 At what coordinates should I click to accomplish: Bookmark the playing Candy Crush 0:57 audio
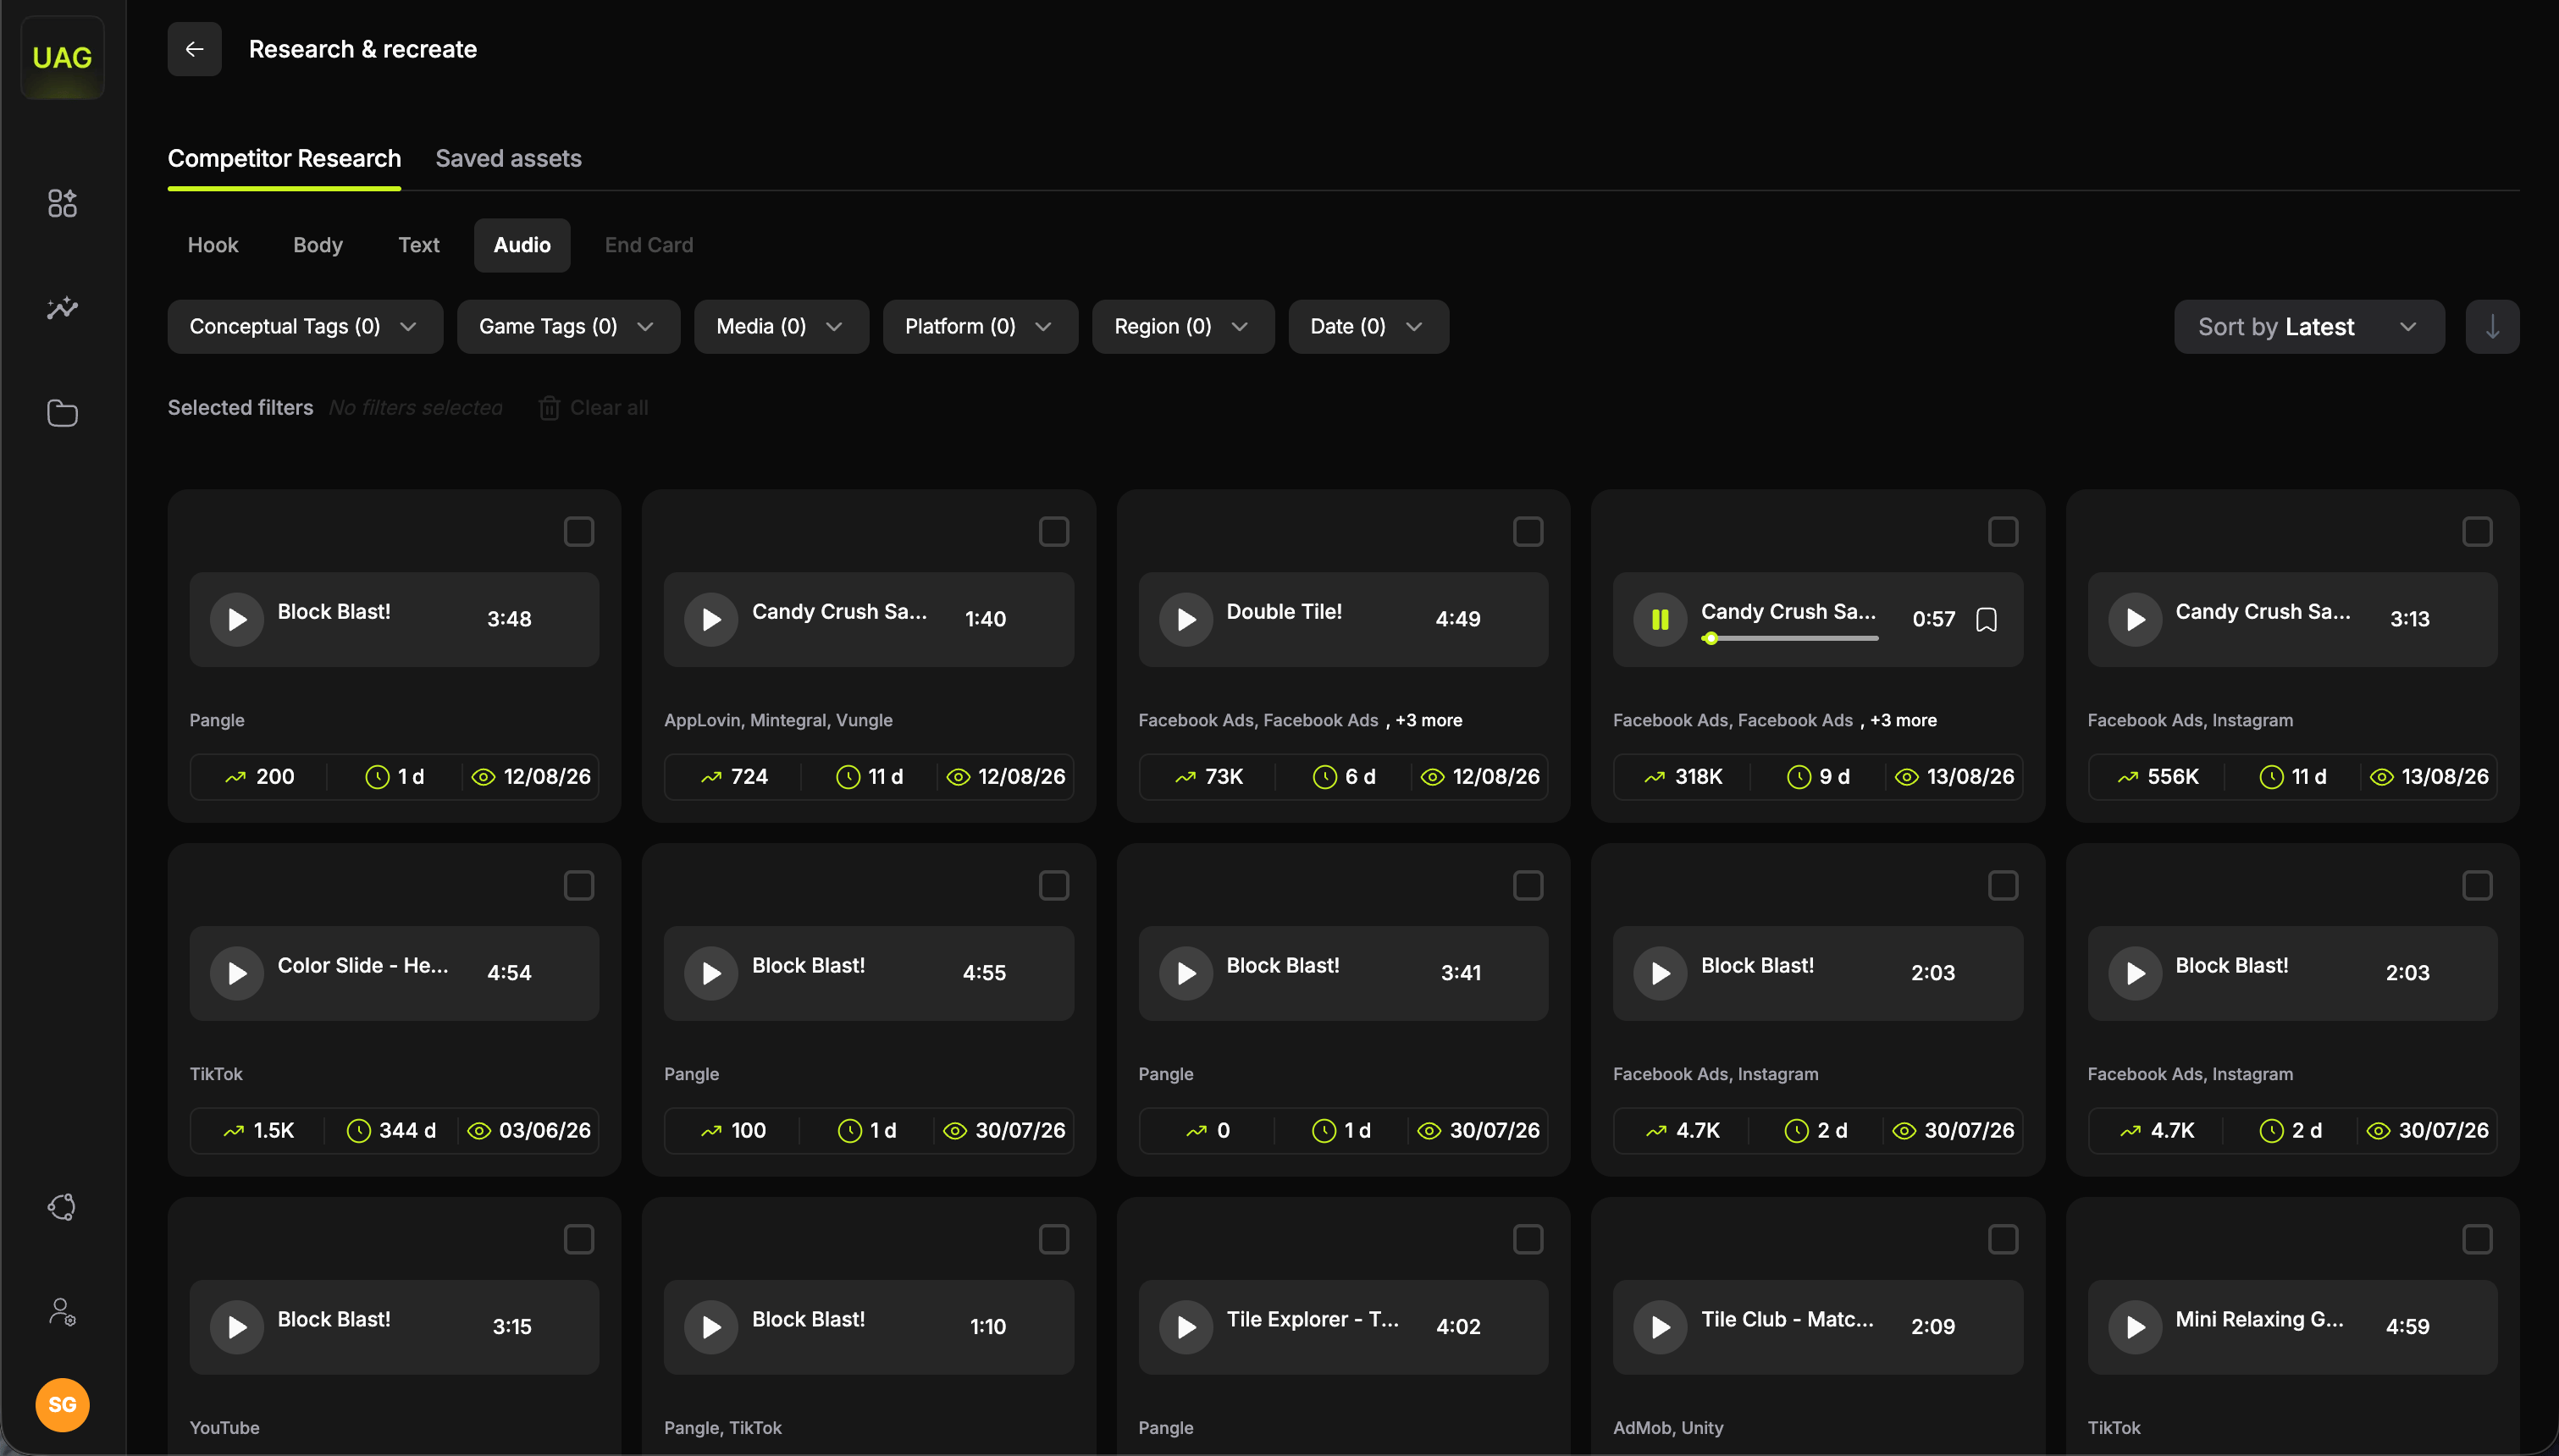(1987, 620)
